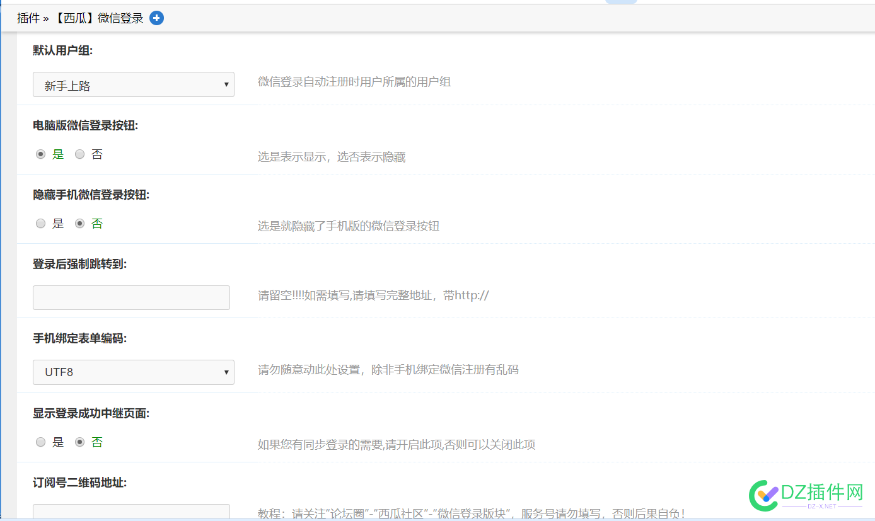Click hint text 选是就隐藏了手机版的微信登录按钮
The width and height of the screenshot is (875, 521).
pos(349,226)
